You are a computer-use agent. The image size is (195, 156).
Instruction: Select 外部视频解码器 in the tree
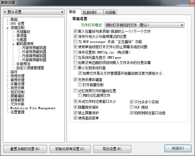[x=34, y=52]
